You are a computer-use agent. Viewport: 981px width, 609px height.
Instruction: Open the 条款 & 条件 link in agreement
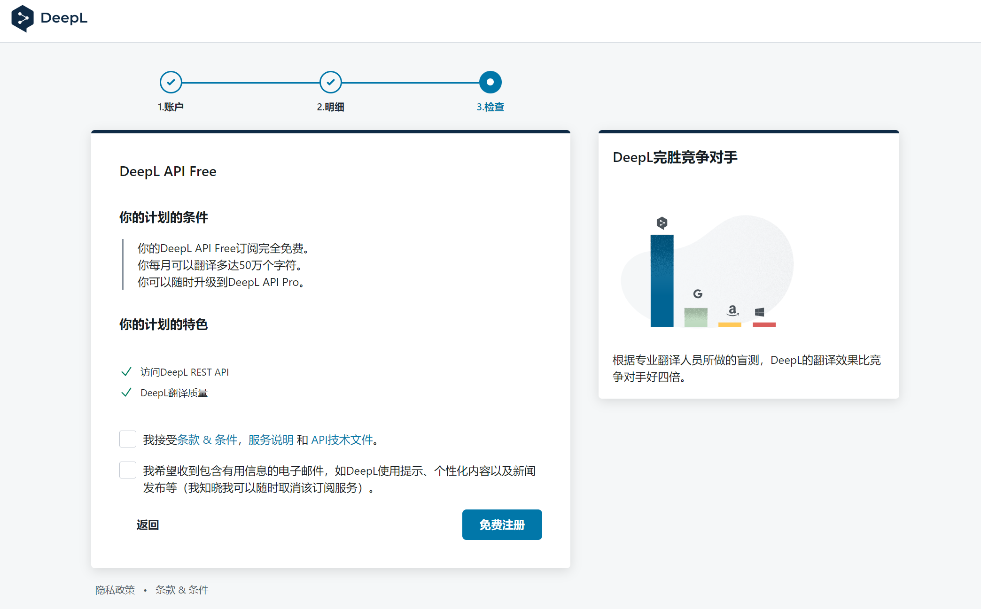[207, 440]
